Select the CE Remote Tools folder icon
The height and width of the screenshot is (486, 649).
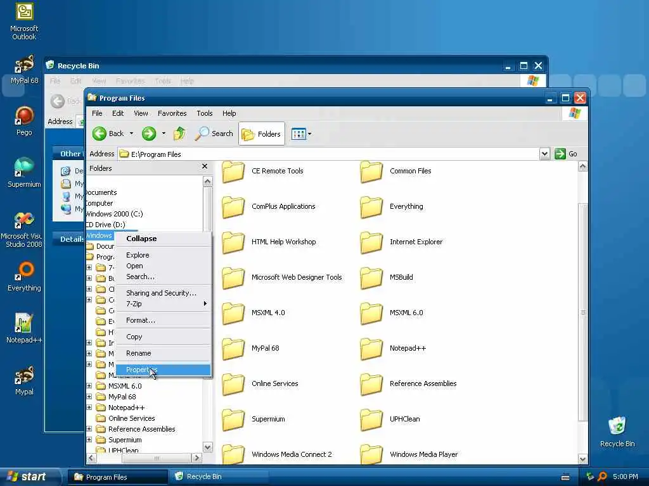pyautogui.click(x=233, y=171)
